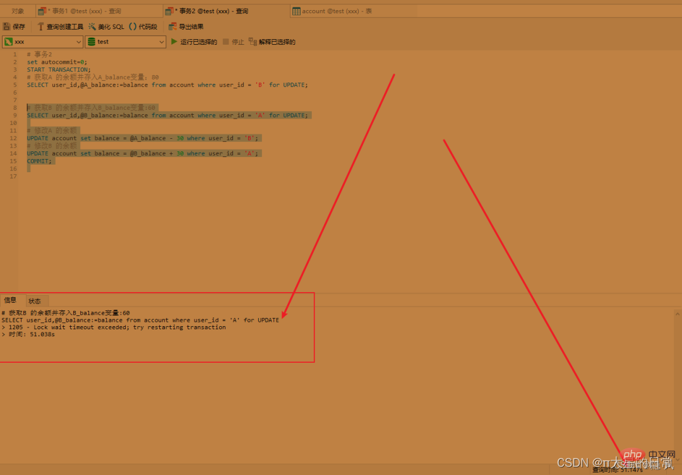Click the info panel vertical scrollbar up arrow
This screenshot has width=682, height=475.
point(677,314)
